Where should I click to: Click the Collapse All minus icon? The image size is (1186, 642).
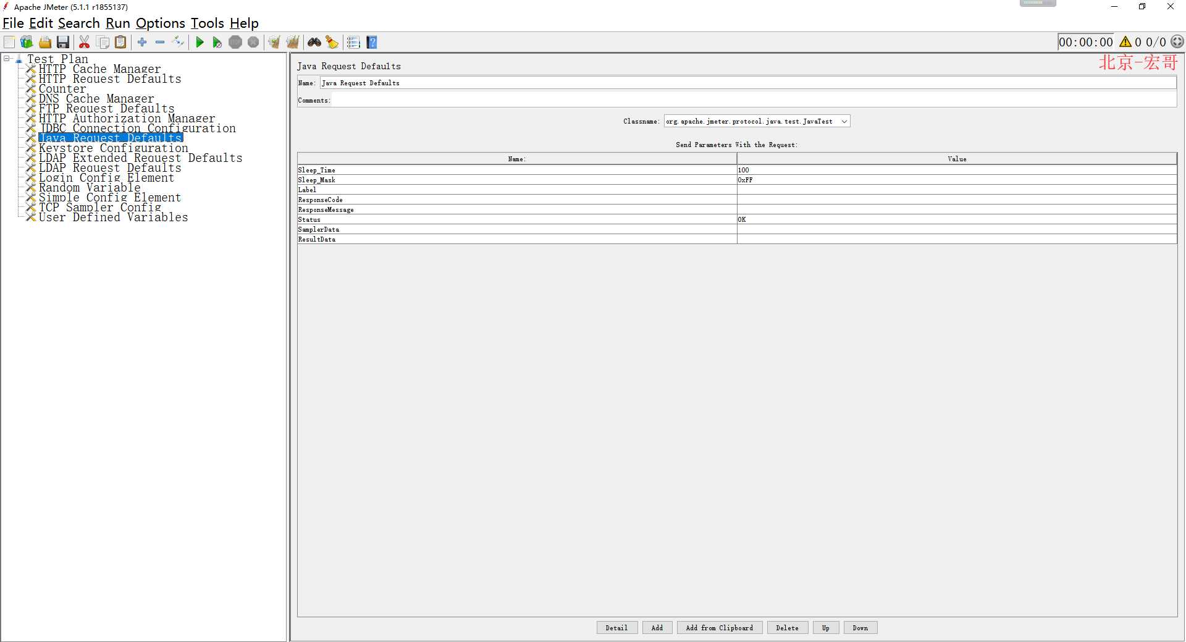click(160, 42)
